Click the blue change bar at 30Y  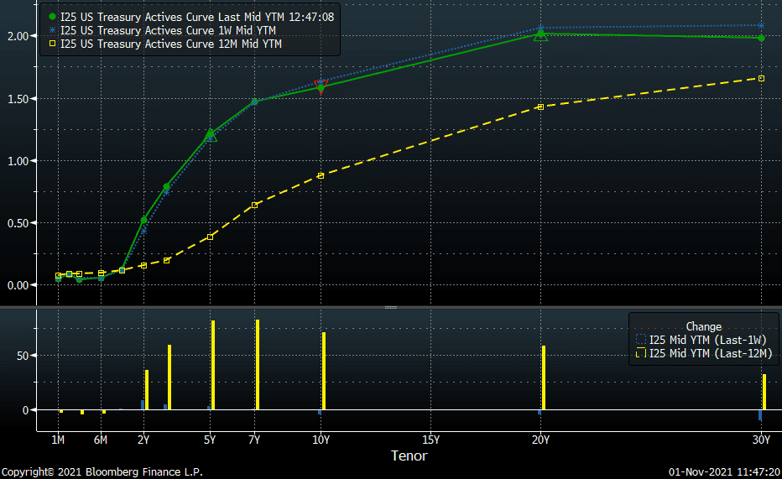click(760, 415)
